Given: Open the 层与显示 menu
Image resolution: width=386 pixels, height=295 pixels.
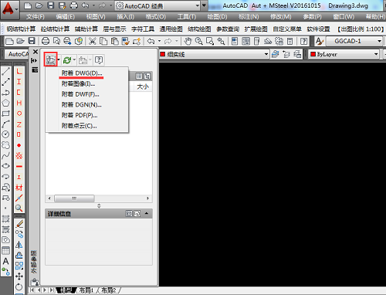Looking at the screenshot, I should (114, 29).
